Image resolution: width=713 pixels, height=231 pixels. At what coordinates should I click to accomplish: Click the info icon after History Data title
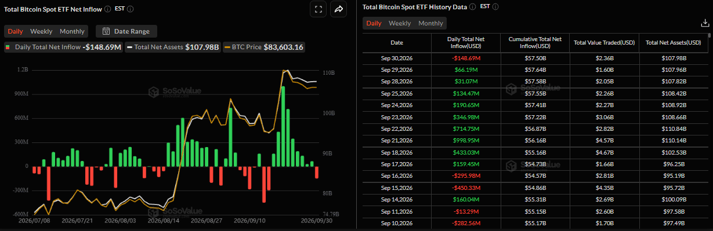tap(472, 7)
